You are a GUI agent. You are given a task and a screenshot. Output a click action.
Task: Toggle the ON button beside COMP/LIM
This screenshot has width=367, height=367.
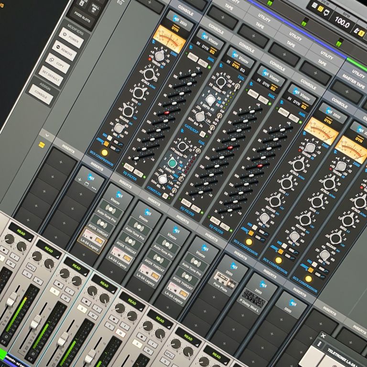click(x=165, y=196)
